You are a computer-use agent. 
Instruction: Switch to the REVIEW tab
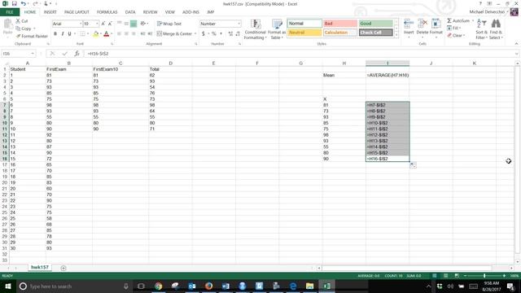tap(150, 12)
